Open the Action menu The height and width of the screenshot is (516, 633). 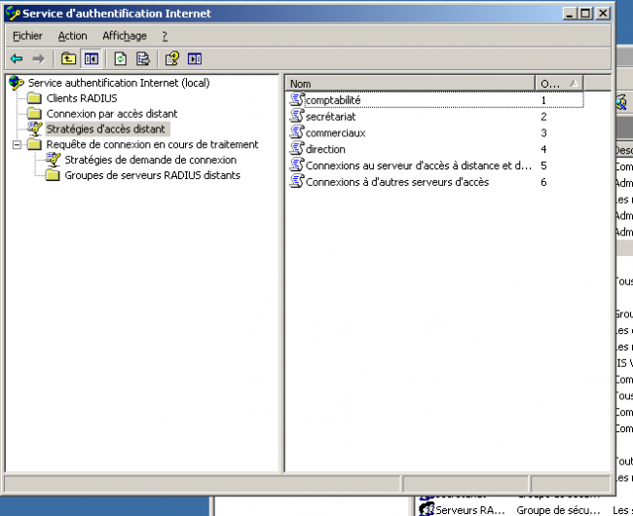72,36
